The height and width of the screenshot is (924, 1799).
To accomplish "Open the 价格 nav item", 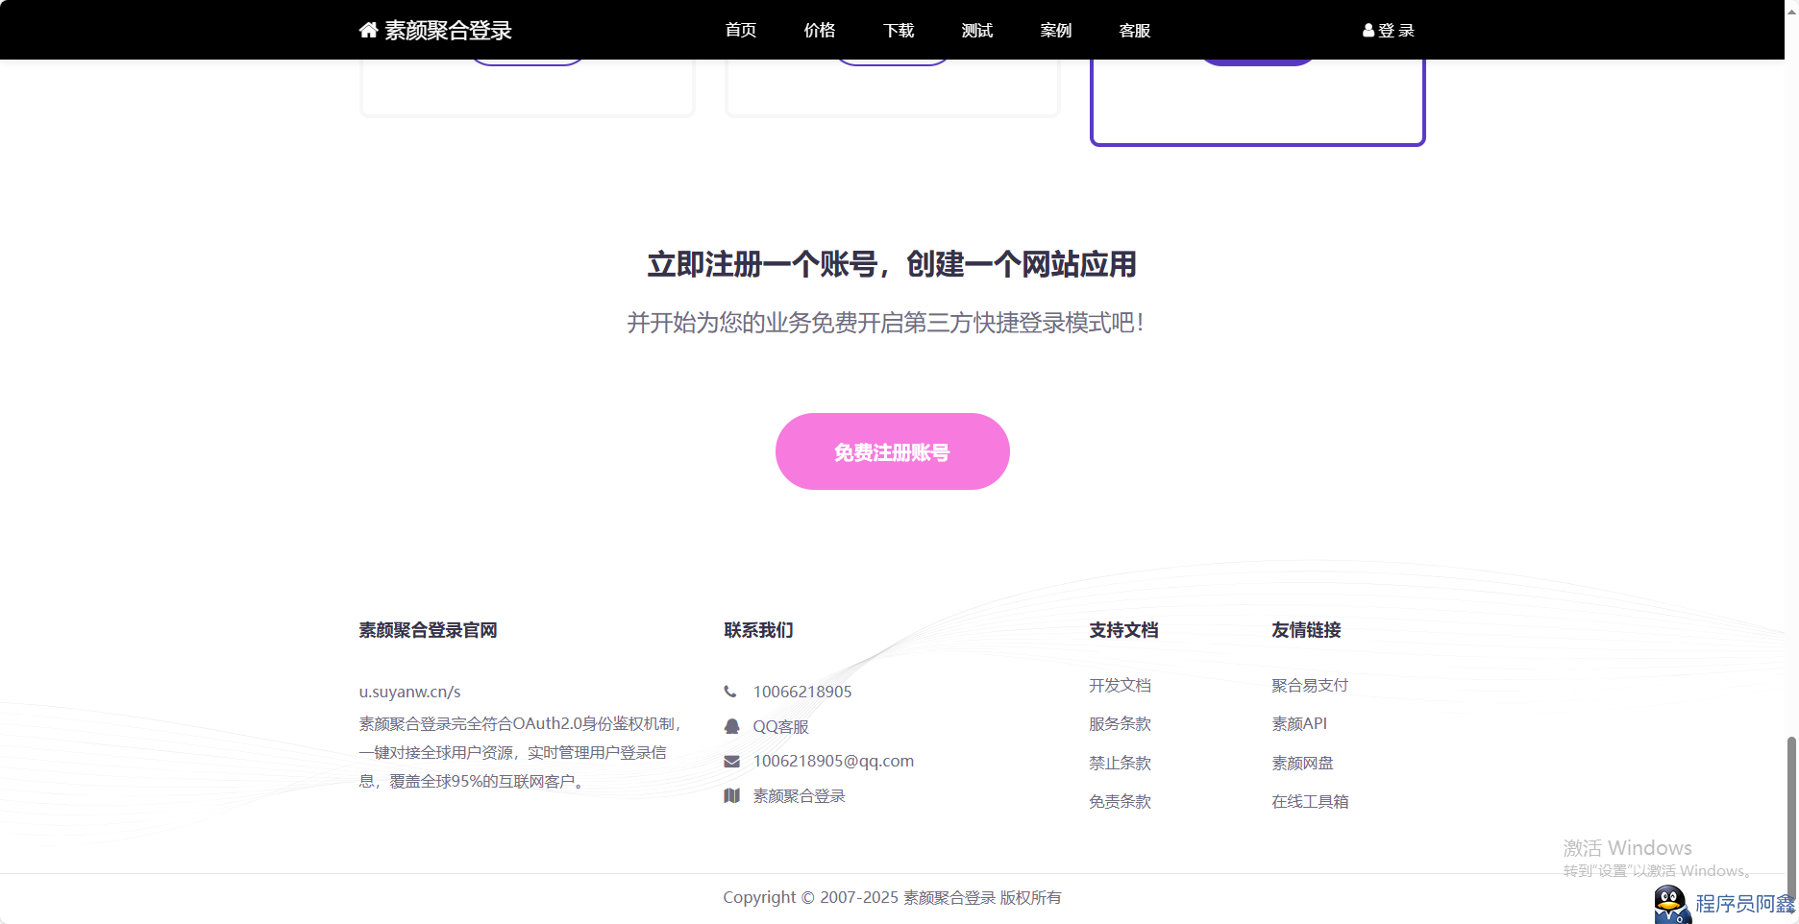I will point(820,31).
